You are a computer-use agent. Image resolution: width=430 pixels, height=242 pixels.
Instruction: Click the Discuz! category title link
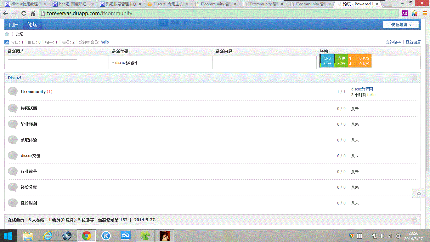point(14,78)
